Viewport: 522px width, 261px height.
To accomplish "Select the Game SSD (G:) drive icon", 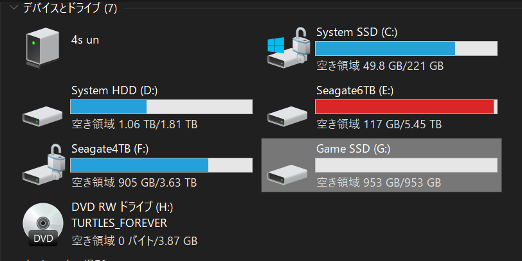I will pos(287,174).
